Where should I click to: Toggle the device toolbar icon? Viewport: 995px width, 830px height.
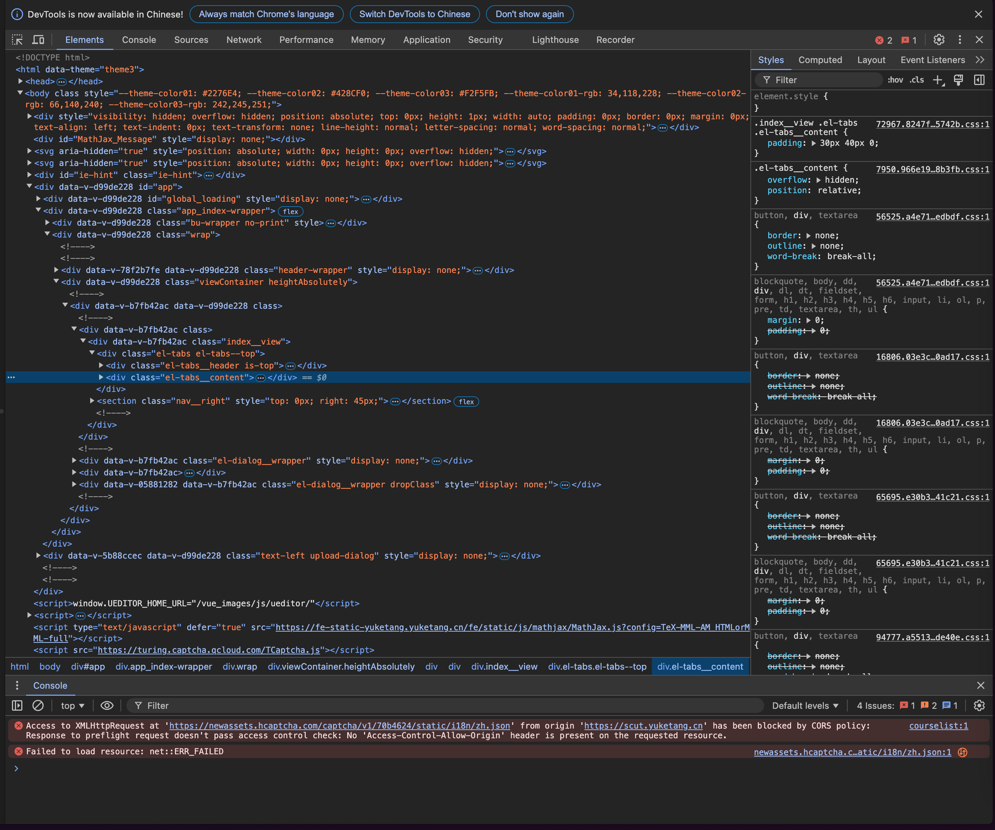point(38,40)
